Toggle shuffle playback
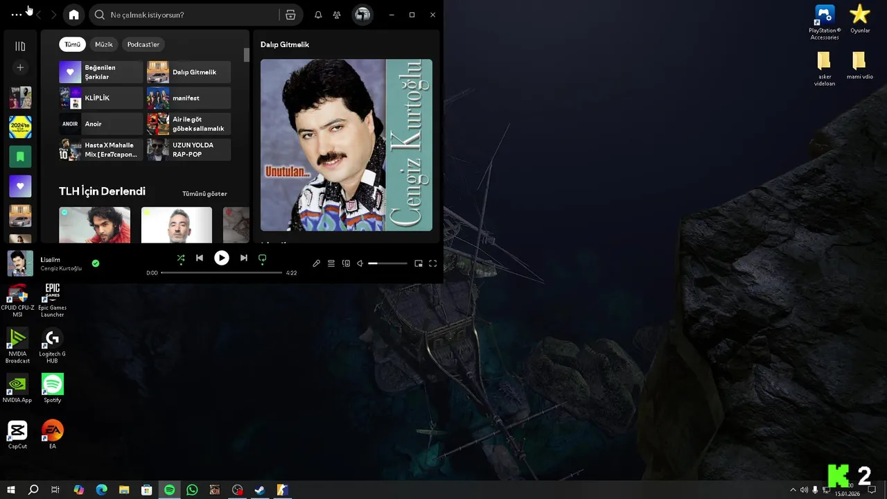This screenshot has height=499, width=887. (x=181, y=258)
